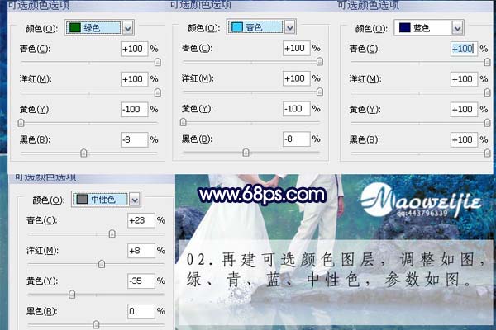Click the neutral panel's 青色 slider handle
This screenshot has width=496, height=330.
click(112, 234)
